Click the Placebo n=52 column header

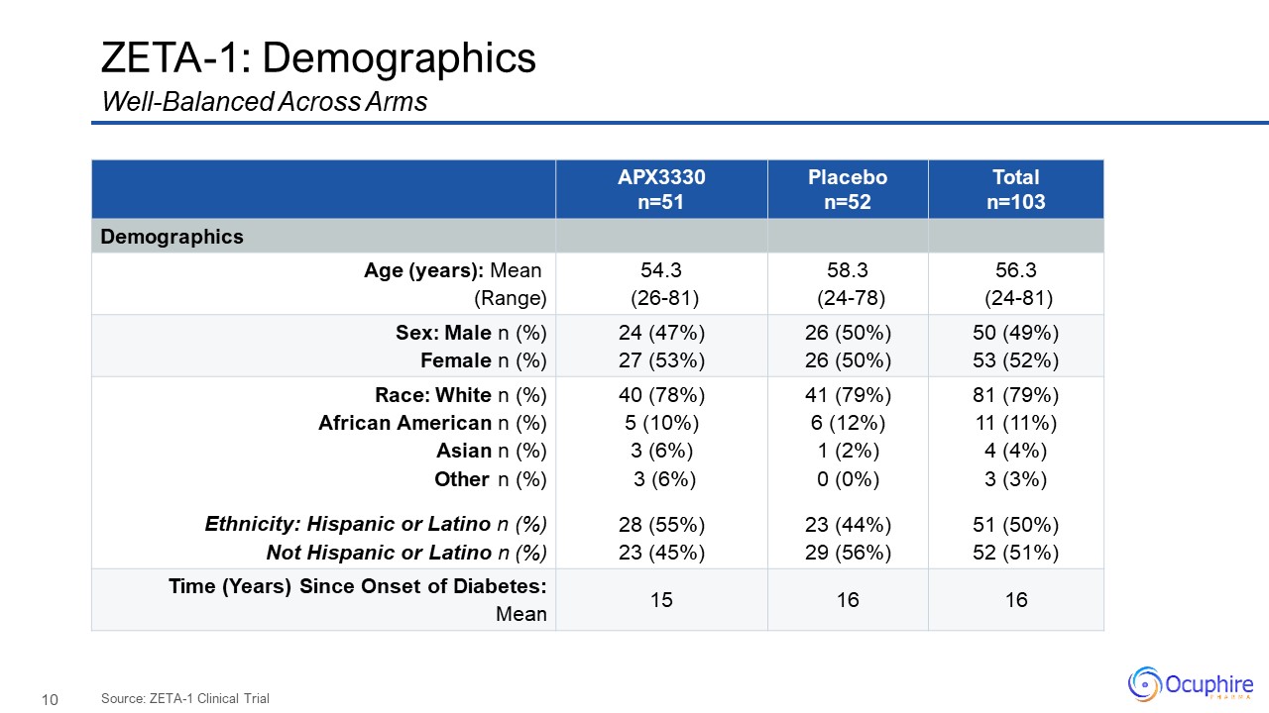click(848, 189)
